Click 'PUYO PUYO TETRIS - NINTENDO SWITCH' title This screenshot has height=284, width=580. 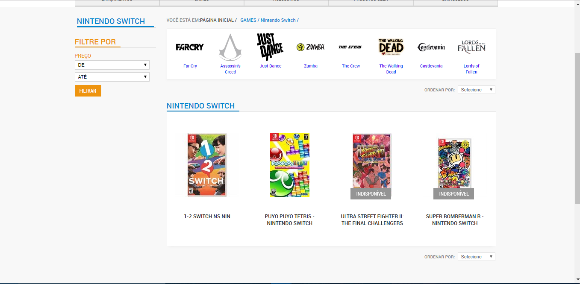pyautogui.click(x=290, y=220)
